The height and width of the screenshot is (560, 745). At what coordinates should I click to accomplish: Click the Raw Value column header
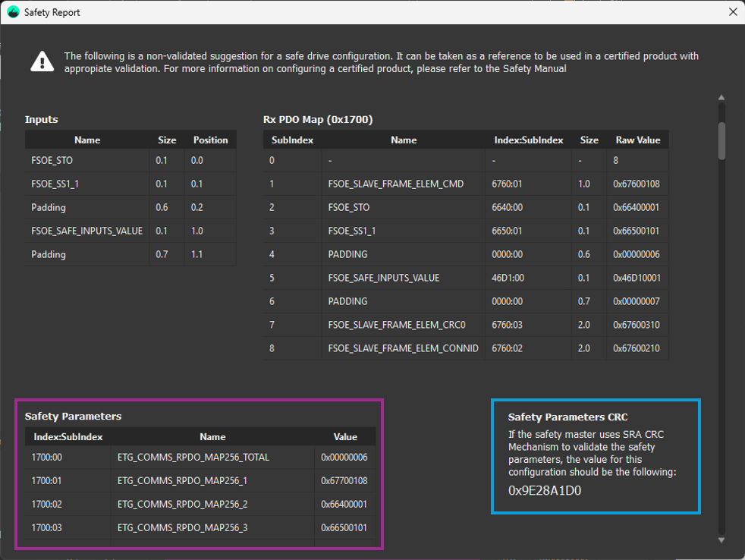(637, 140)
